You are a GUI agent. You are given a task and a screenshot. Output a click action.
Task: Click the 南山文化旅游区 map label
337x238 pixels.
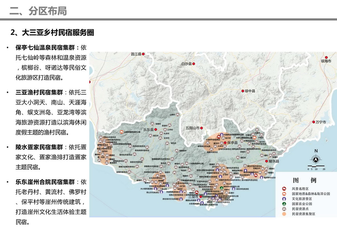(x=153, y=193)
